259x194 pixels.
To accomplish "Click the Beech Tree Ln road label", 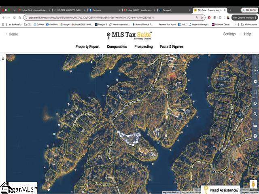I will (x=198, y=164).
